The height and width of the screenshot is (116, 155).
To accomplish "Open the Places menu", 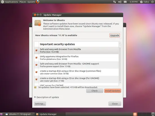I will click(23, 2).
